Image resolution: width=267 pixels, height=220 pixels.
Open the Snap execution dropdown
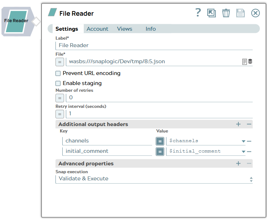pos(154,179)
